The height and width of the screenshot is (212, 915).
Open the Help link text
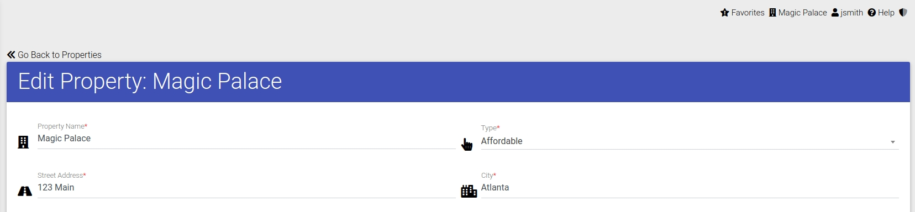coord(886,13)
